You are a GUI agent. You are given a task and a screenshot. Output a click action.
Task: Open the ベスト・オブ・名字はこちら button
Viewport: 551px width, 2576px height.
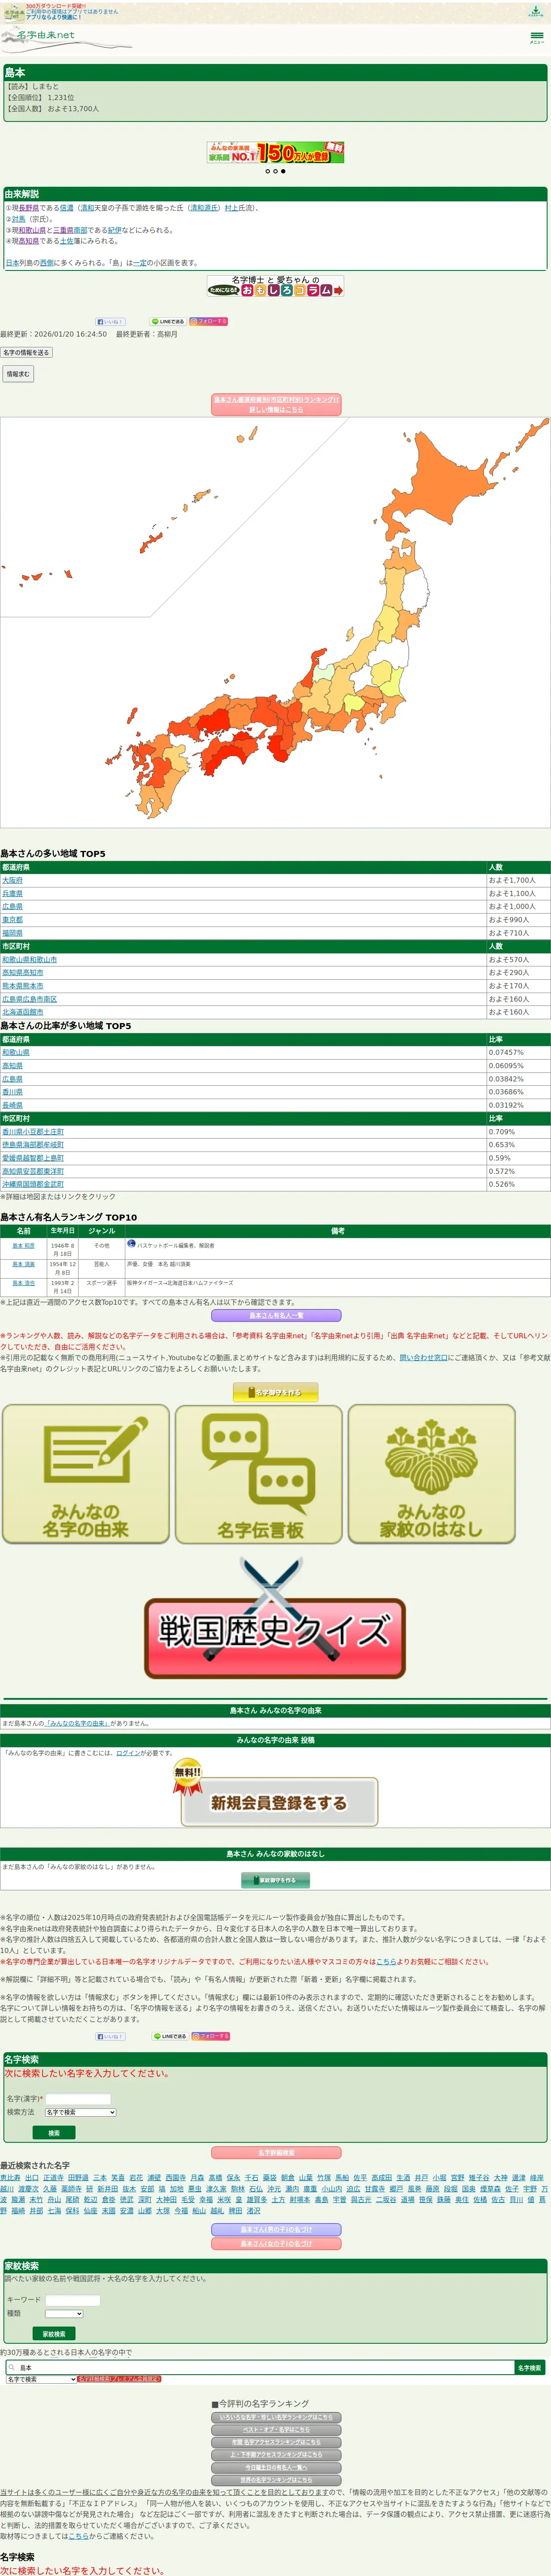(276, 2429)
